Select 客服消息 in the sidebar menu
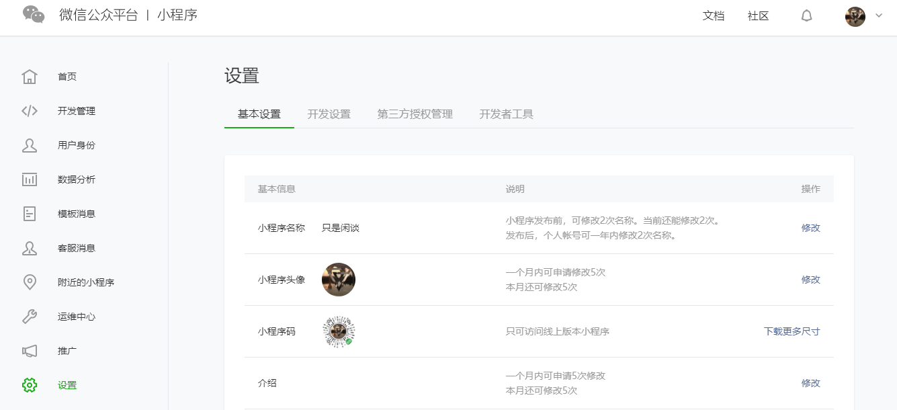 point(77,248)
